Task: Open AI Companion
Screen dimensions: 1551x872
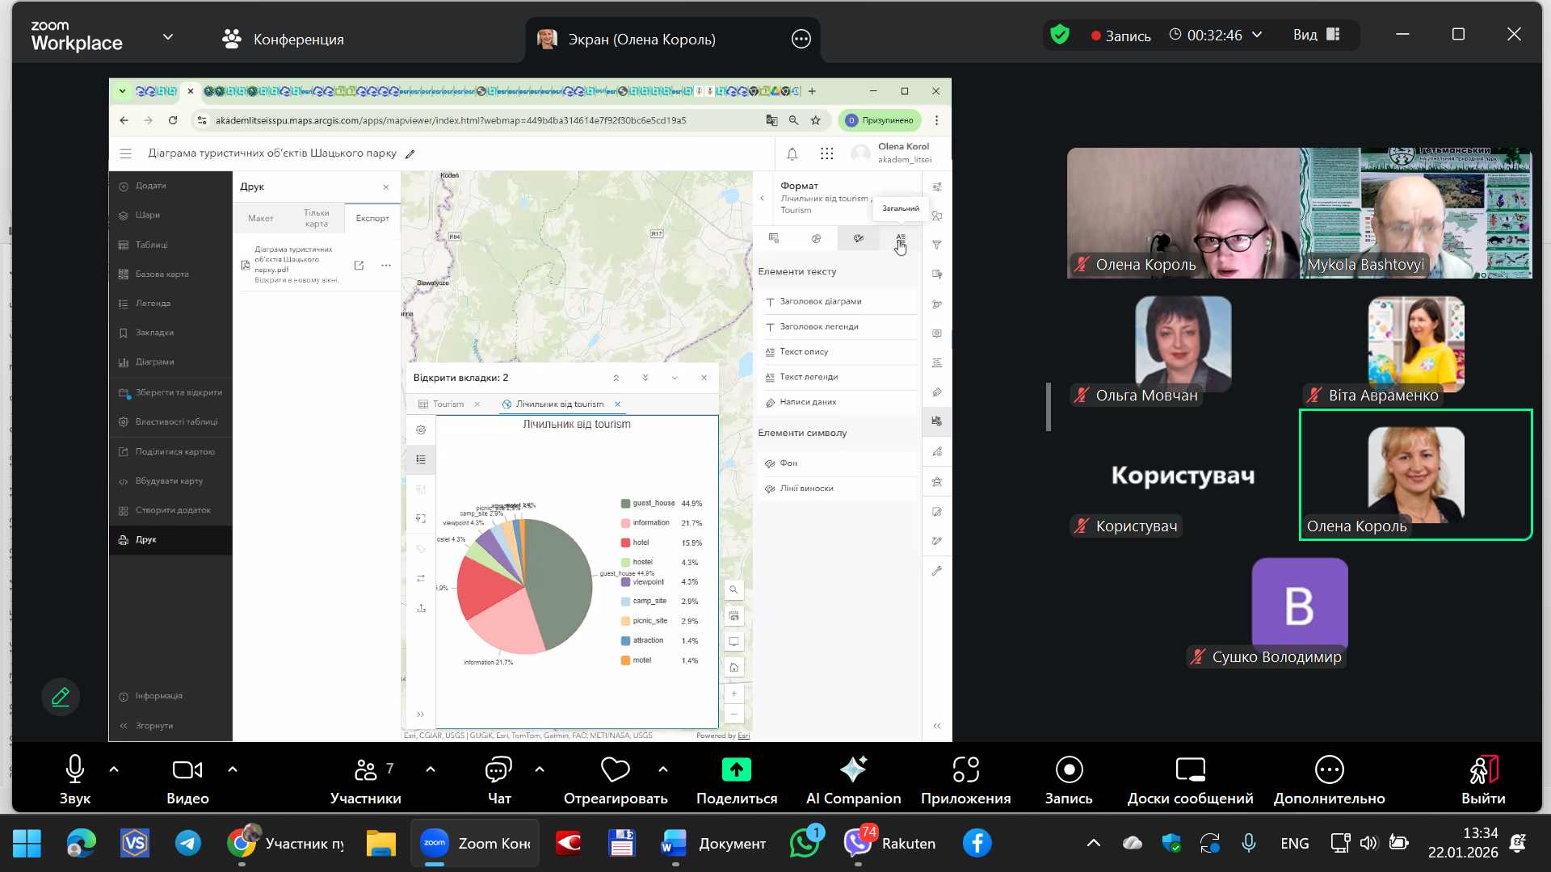Action: pos(853,770)
